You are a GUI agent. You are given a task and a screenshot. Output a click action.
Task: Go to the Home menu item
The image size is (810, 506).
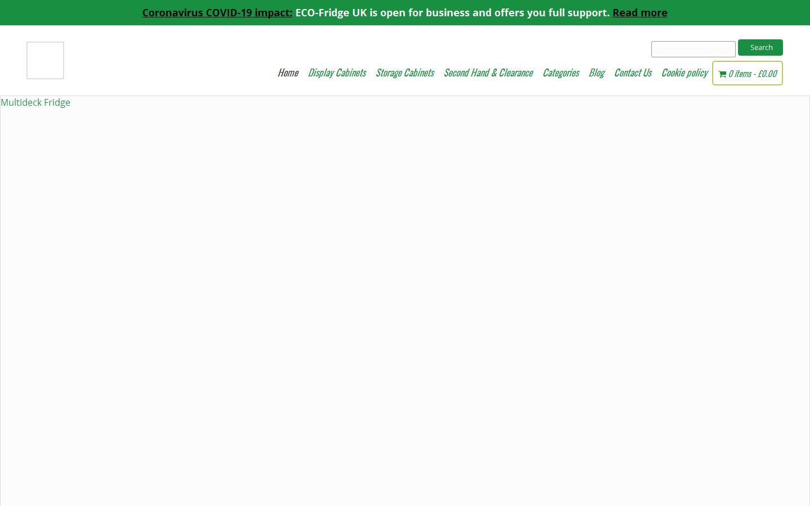287,73
